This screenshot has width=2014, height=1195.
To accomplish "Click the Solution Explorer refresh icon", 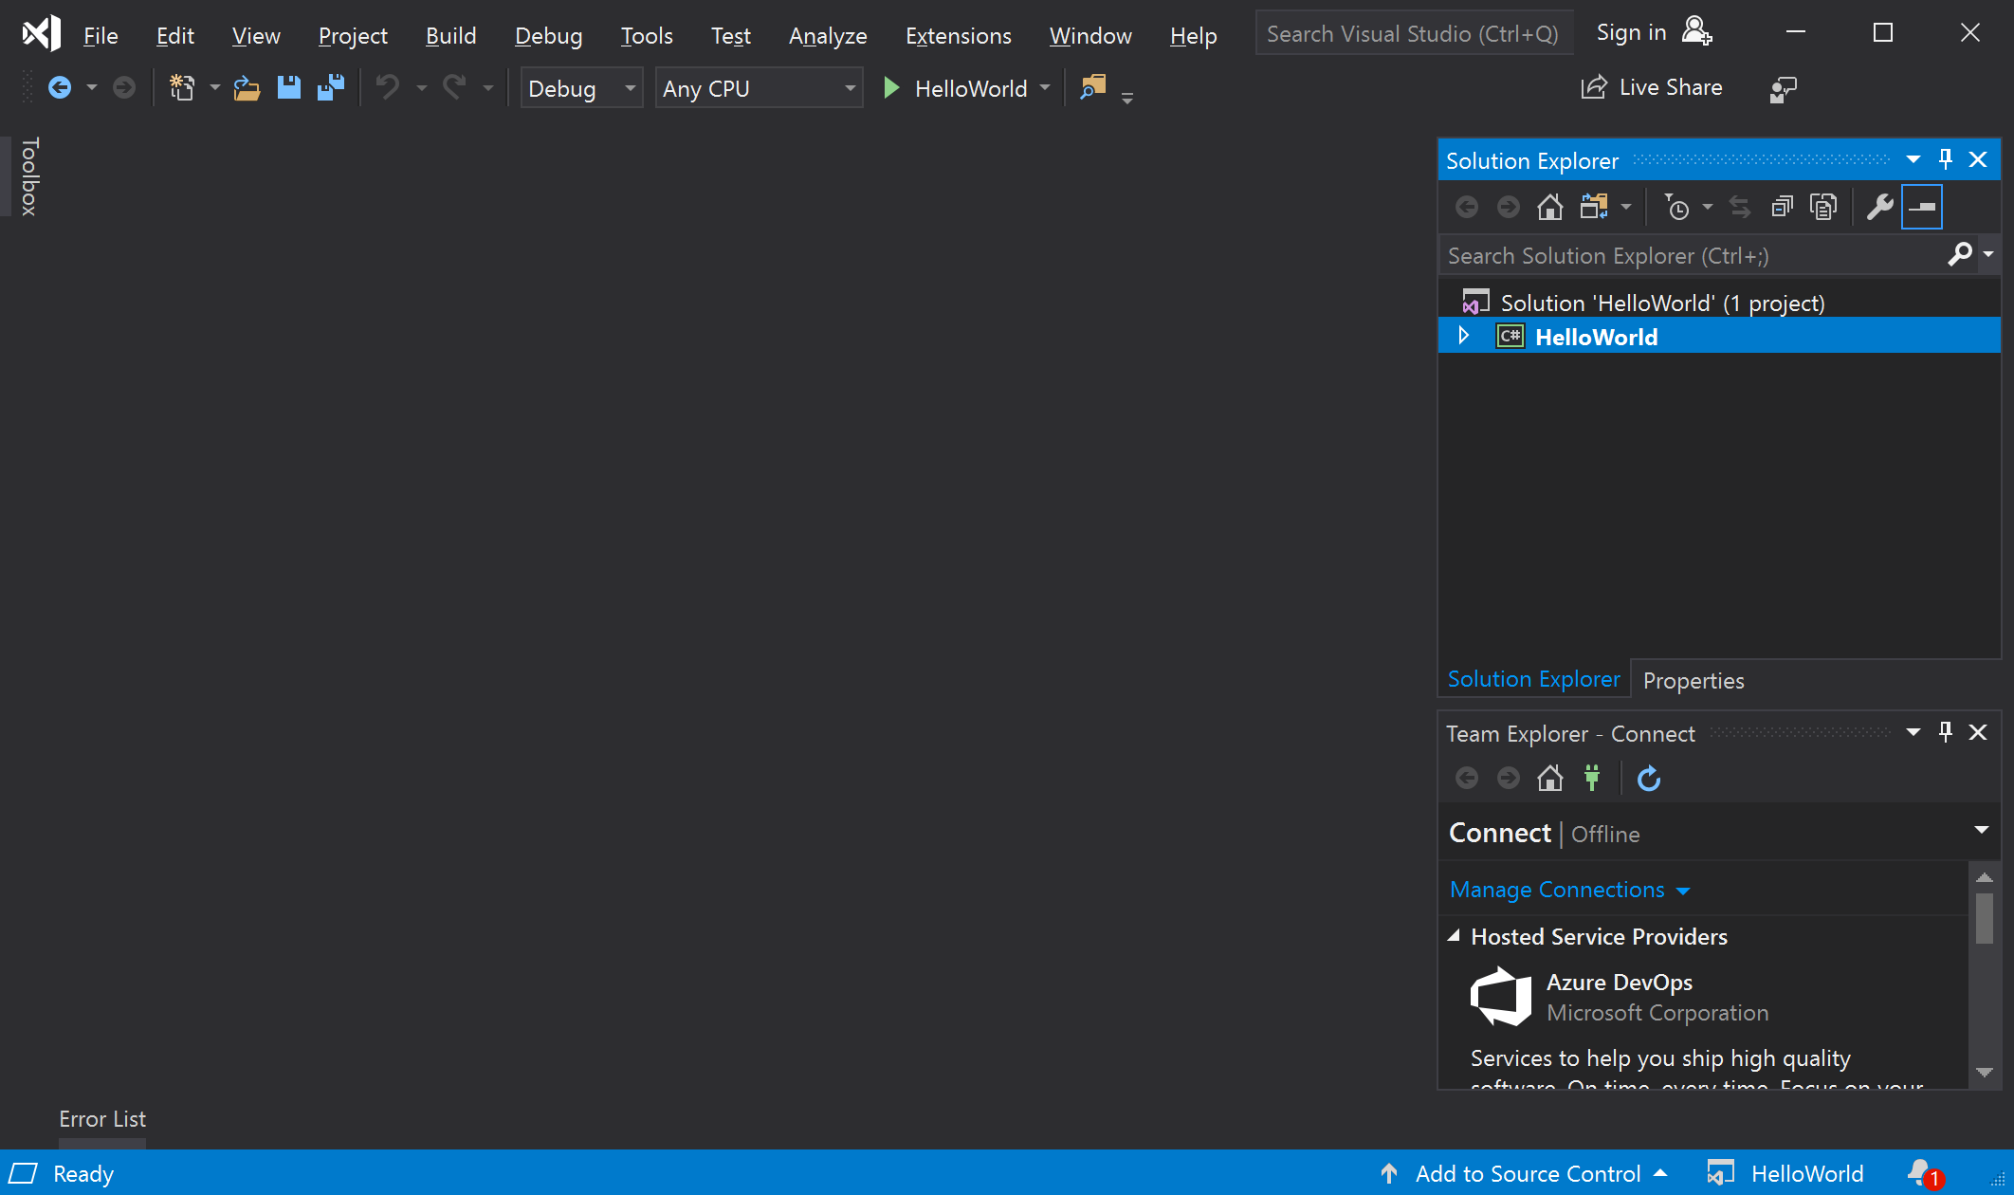I will (1738, 207).
